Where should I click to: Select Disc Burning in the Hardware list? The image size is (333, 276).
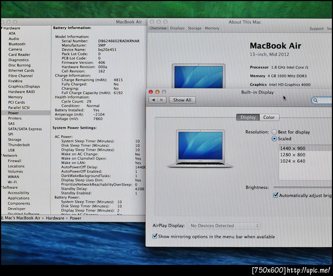coord(19,65)
